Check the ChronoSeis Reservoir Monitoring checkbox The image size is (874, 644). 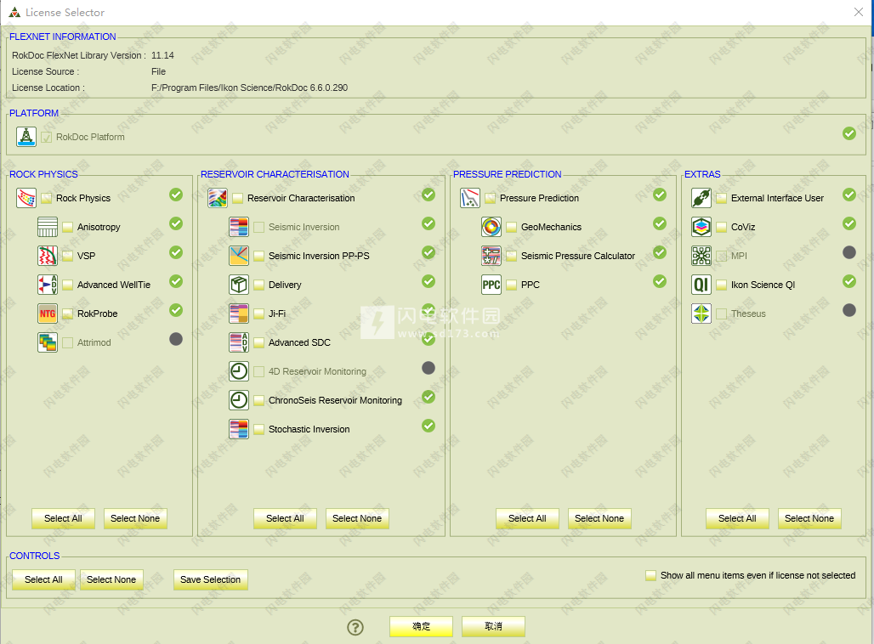point(258,401)
